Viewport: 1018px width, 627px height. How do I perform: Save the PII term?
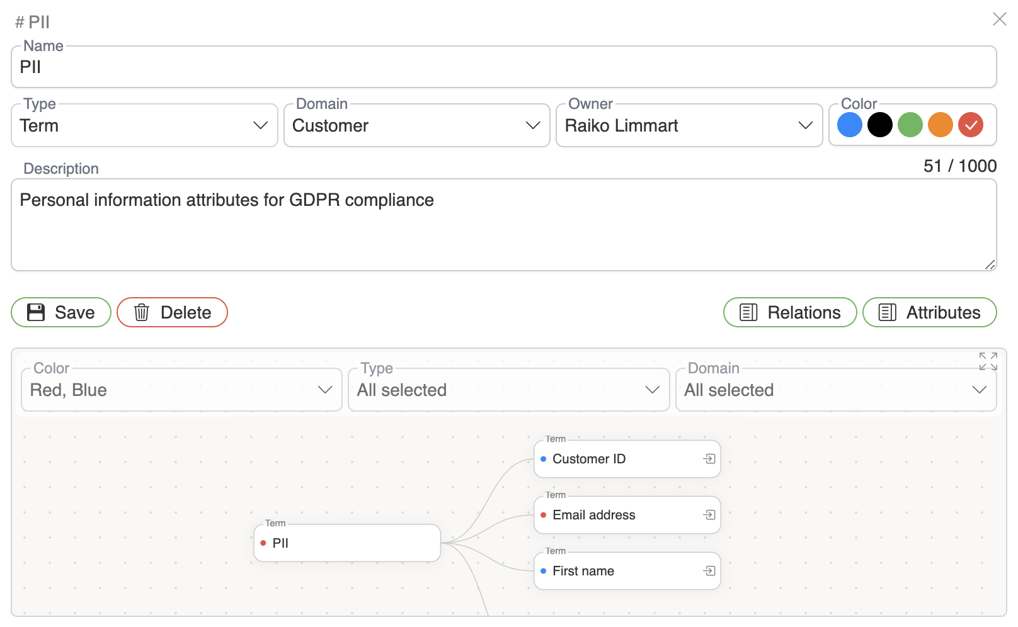pyautogui.click(x=61, y=312)
